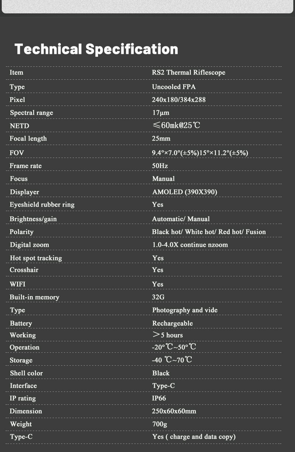295x452 pixels.
Task: Click the 25mm focal length value
Action: [x=161, y=138]
